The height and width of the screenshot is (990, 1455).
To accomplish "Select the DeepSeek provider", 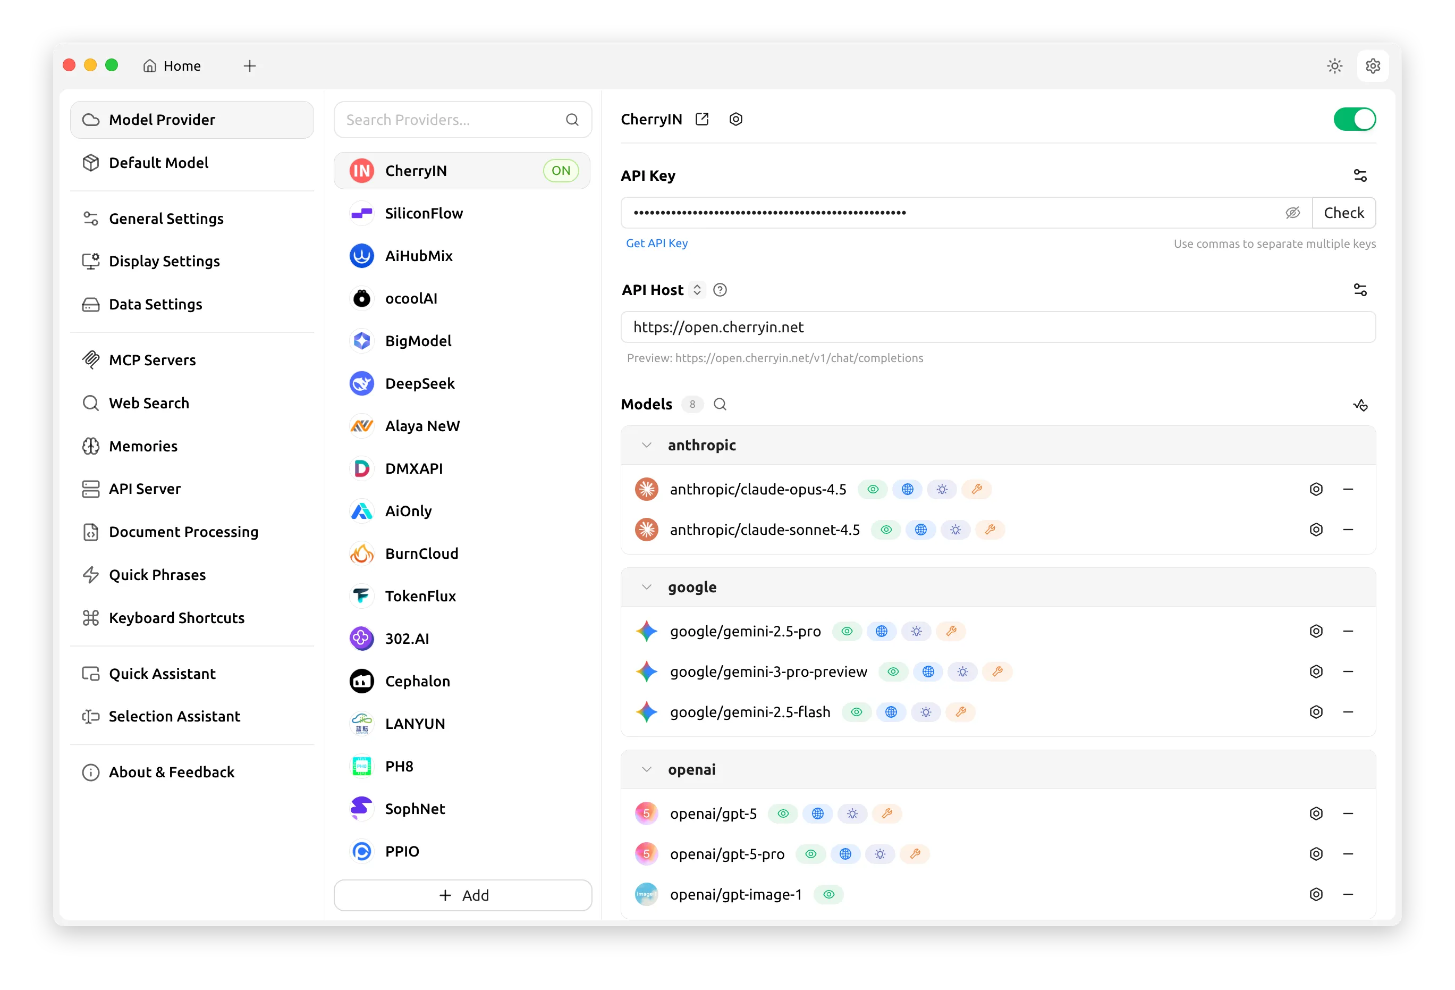I will (x=419, y=383).
